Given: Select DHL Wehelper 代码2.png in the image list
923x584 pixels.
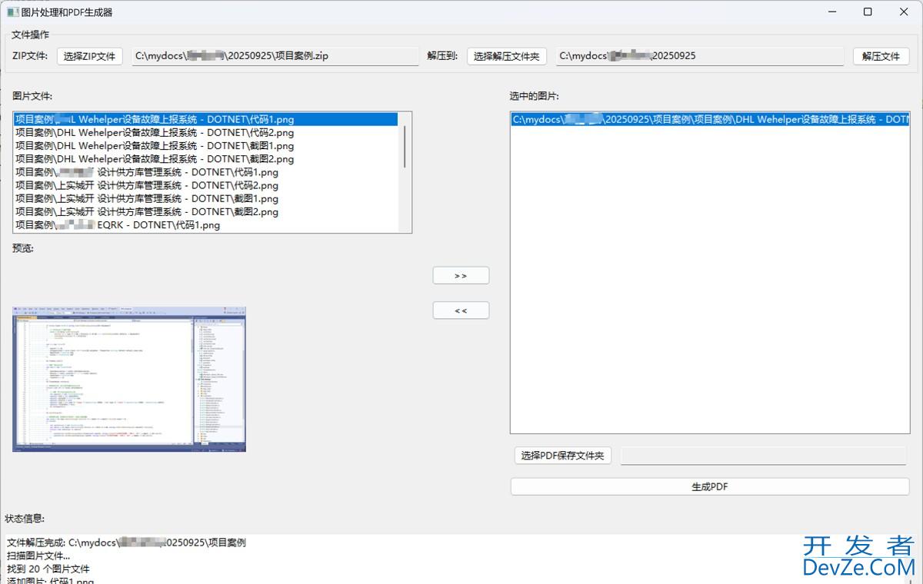Looking at the screenshot, I should tap(154, 133).
